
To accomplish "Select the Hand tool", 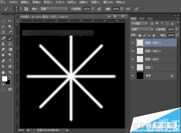I will (x=3, y=72).
